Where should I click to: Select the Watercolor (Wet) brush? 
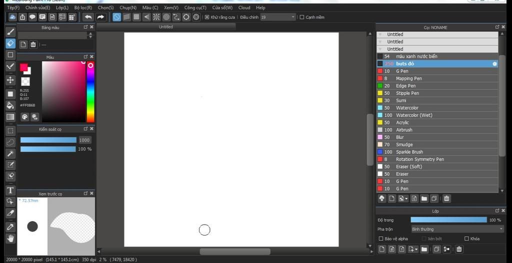[437, 115]
